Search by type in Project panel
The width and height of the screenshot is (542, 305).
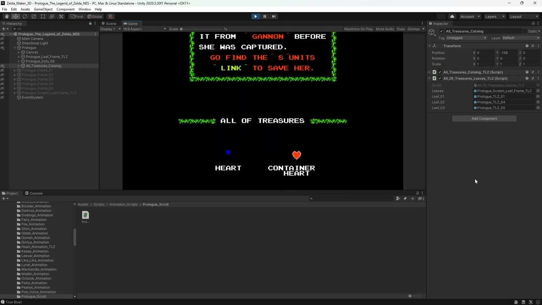tap(398, 198)
